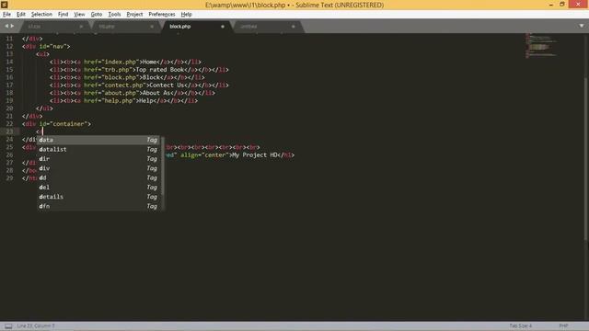Click the id="container" attribute

coord(64,124)
